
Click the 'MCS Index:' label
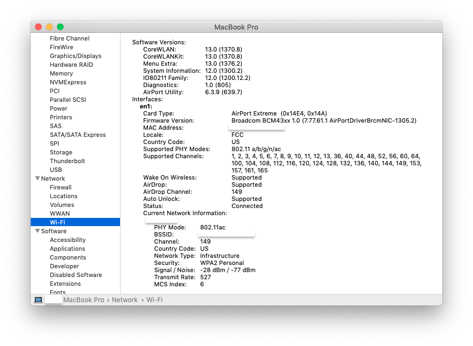pyautogui.click(x=170, y=284)
